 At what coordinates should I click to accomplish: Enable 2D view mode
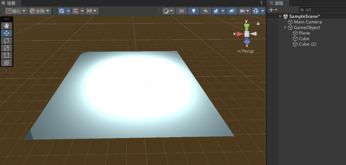pyautogui.click(x=181, y=11)
